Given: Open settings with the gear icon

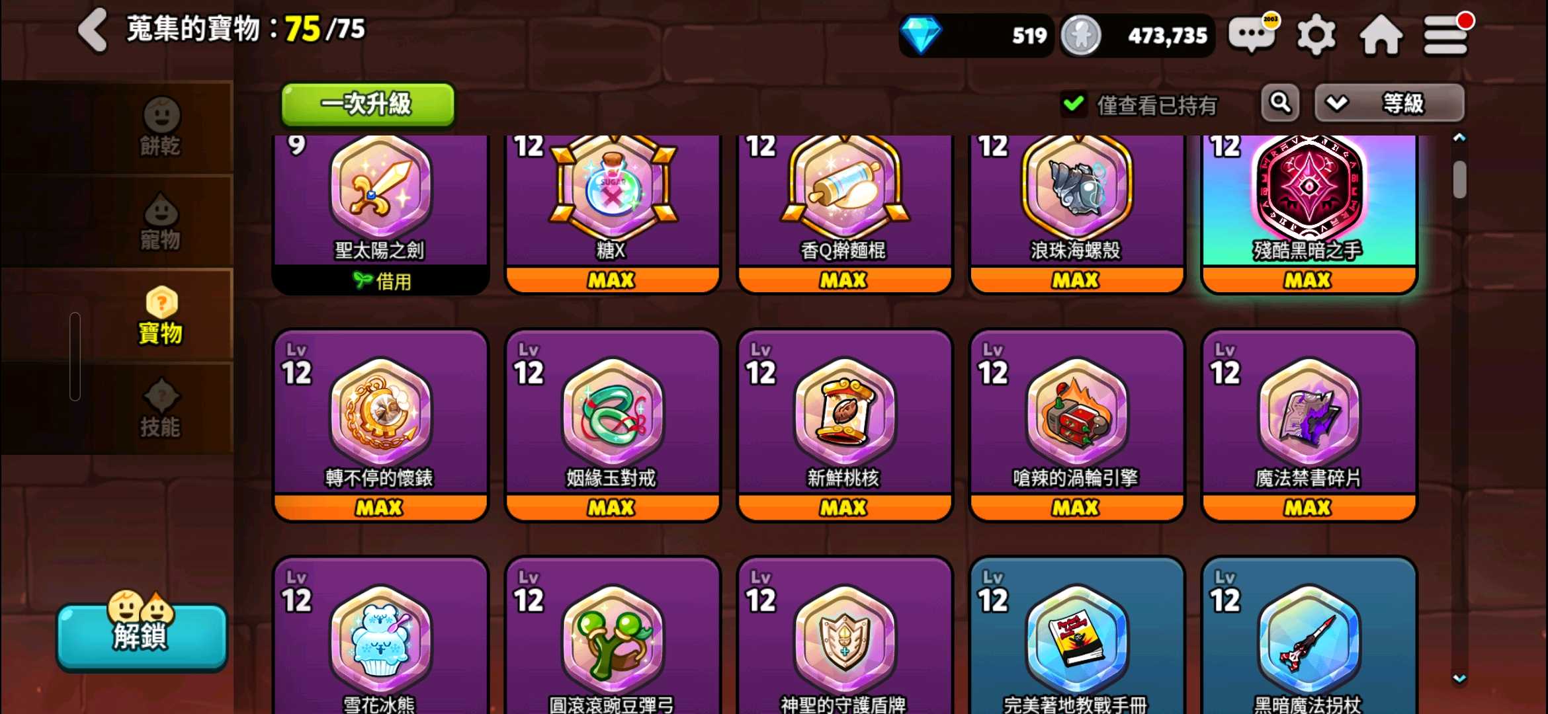Looking at the screenshot, I should (x=1316, y=35).
